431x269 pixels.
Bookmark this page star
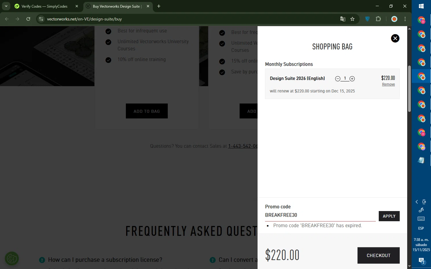click(352, 19)
